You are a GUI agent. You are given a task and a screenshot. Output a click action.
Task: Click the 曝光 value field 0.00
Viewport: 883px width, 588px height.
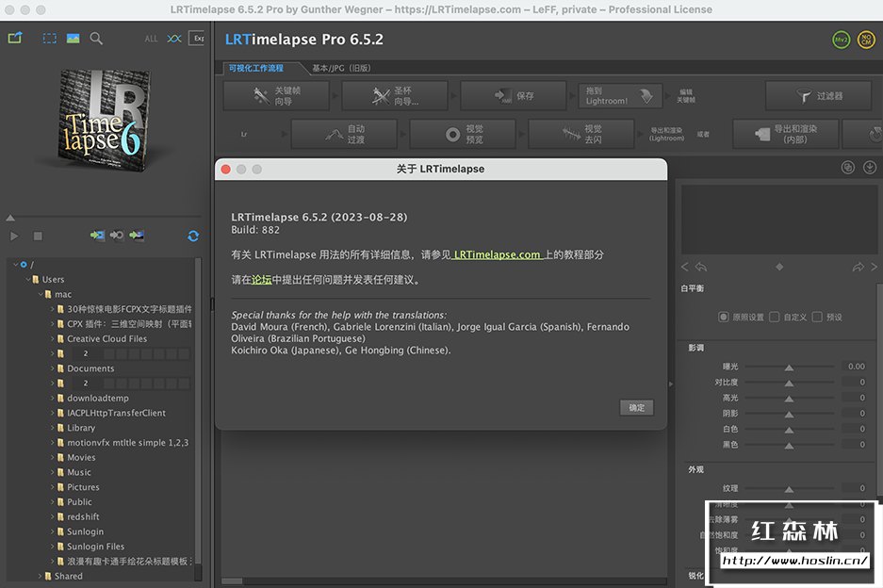point(857,367)
